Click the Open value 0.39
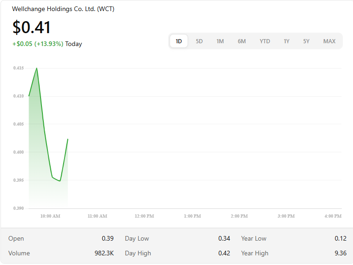 (x=108, y=238)
